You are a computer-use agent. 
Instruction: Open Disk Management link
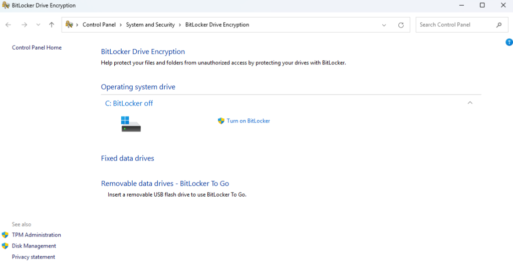[34, 246]
